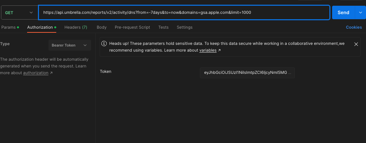Click the request URL field

point(184,12)
